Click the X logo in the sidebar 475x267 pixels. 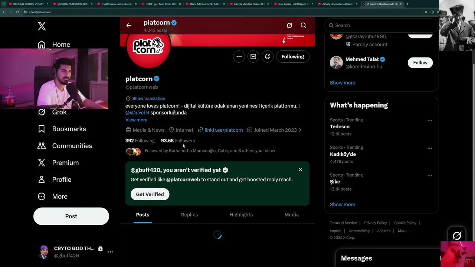tap(42, 26)
